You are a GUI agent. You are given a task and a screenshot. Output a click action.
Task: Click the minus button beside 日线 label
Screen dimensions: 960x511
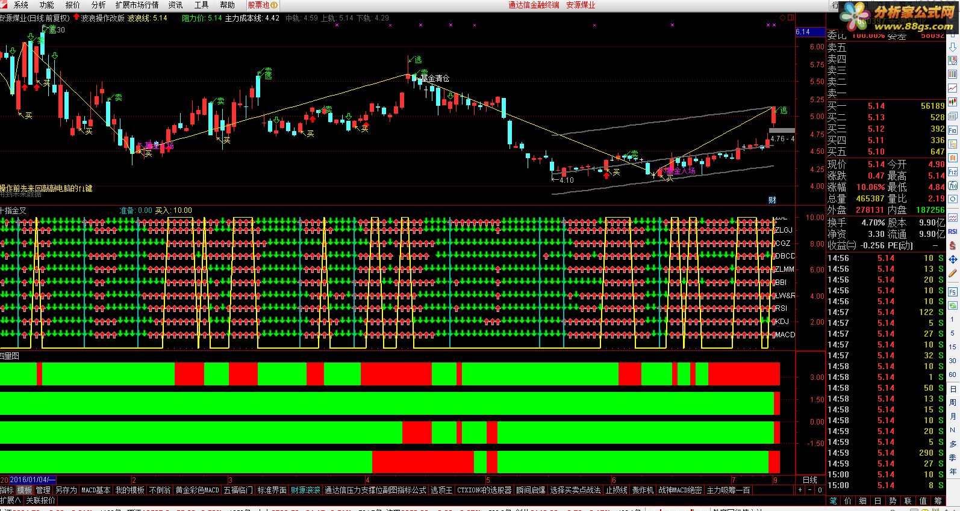coord(810,490)
